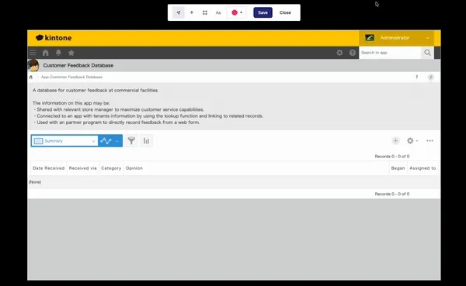This screenshot has width=466, height=286.
Task: Click the kintone logo
Action: (x=54, y=38)
